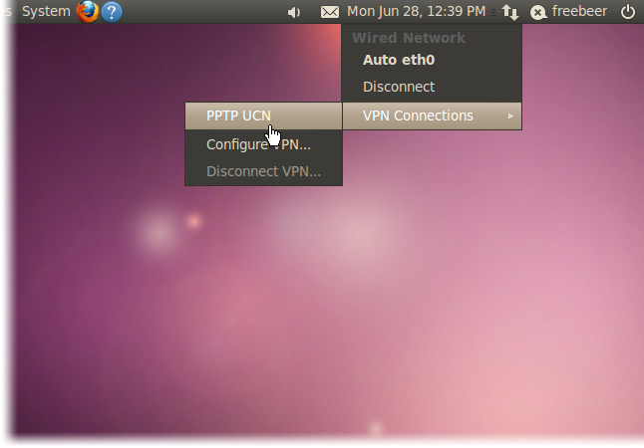The image size is (644, 448).
Task: Expand the VPN Connections submenu arrow
Action: point(510,116)
